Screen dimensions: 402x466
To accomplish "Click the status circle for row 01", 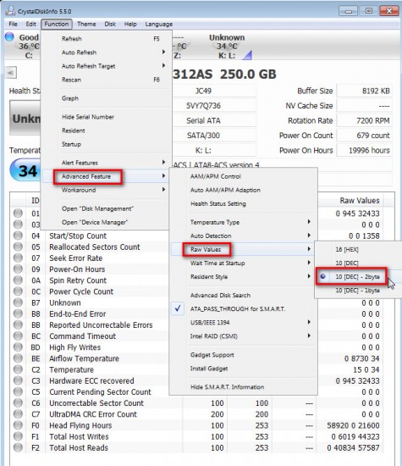I will [x=18, y=214].
